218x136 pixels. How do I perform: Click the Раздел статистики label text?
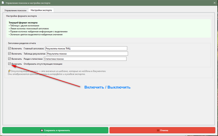pyautogui.click(x=33, y=59)
